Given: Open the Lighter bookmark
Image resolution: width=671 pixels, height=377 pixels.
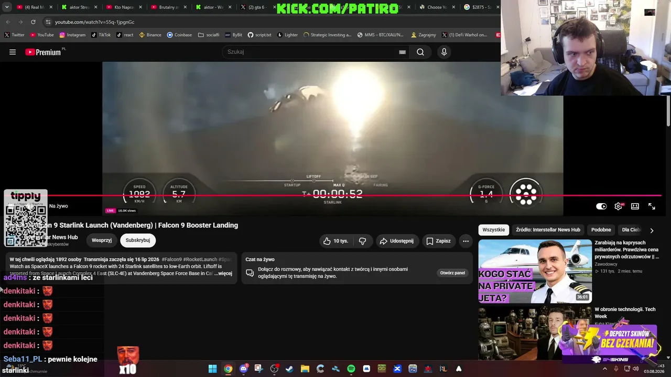Looking at the screenshot, I should pos(287,35).
